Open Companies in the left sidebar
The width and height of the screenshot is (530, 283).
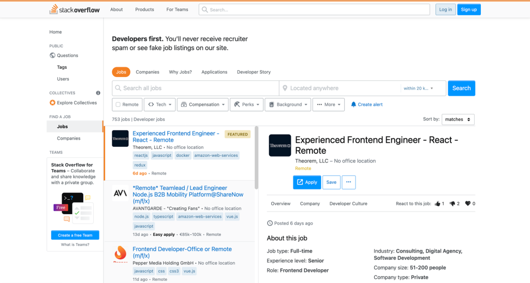(69, 139)
